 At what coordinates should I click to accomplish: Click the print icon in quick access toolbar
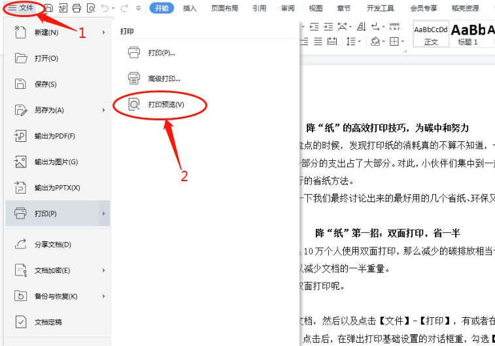pyautogui.click(x=77, y=8)
